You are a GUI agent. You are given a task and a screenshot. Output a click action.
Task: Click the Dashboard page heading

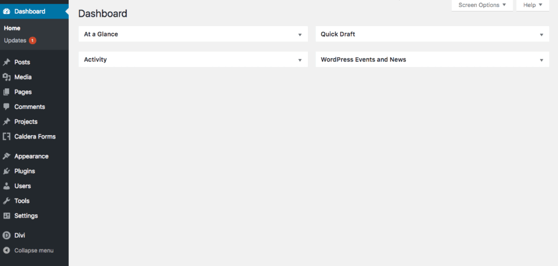point(102,14)
